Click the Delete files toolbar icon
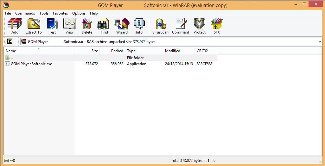The height and width of the screenshot is (166, 325). click(x=87, y=26)
